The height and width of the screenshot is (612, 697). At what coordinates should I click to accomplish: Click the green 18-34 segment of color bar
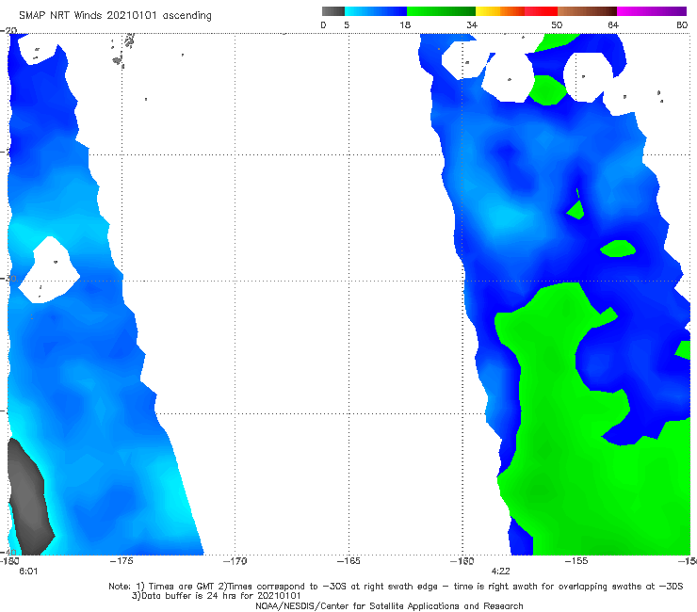pos(441,11)
